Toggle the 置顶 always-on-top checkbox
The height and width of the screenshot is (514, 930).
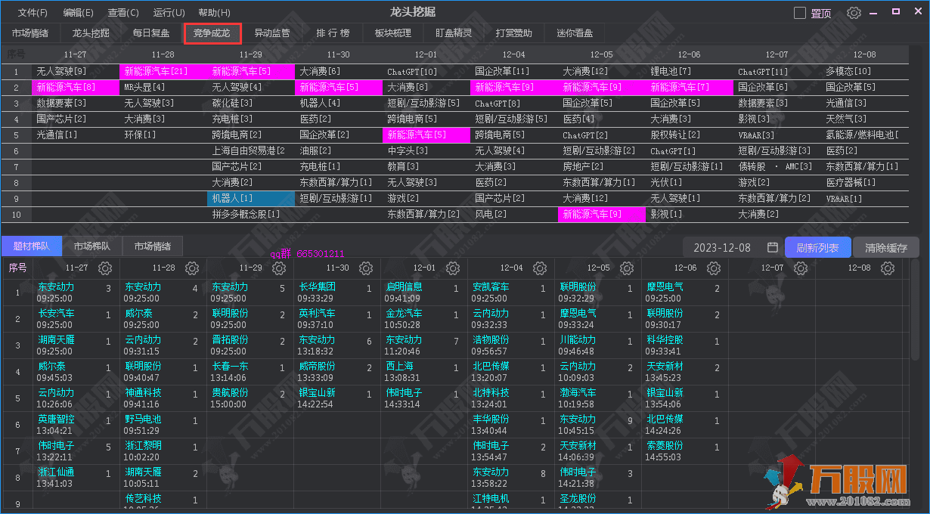(x=800, y=13)
